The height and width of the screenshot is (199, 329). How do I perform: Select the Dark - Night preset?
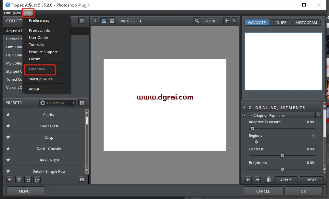click(49, 160)
